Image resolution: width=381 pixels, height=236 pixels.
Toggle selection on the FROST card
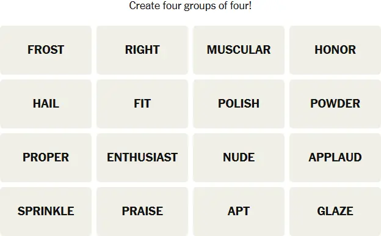[46, 50]
